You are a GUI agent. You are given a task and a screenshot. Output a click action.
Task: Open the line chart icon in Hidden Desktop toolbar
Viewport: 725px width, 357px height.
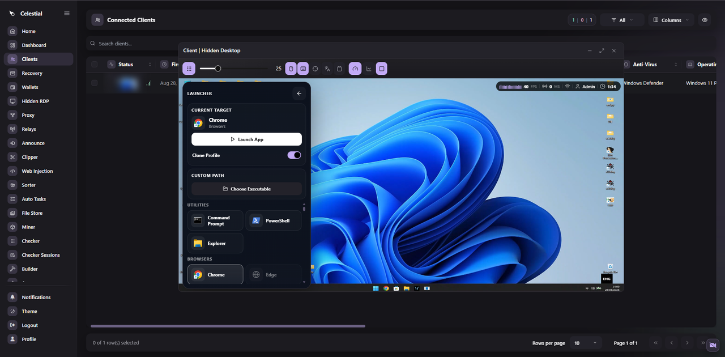point(369,69)
